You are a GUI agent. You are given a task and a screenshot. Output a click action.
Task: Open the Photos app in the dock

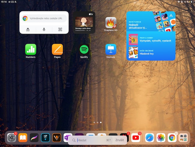pos(161,138)
